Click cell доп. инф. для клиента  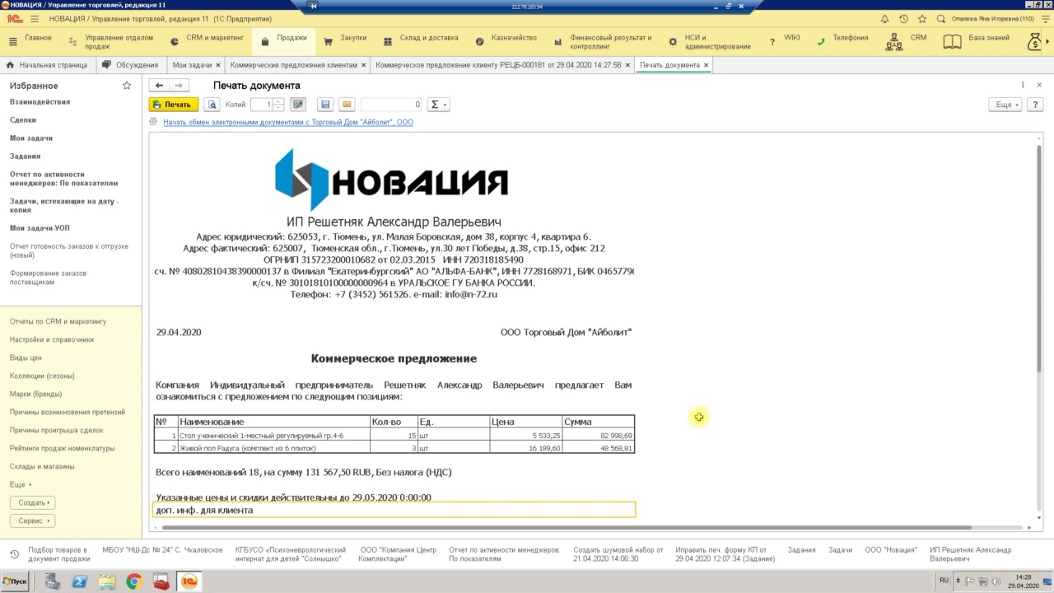pos(394,511)
